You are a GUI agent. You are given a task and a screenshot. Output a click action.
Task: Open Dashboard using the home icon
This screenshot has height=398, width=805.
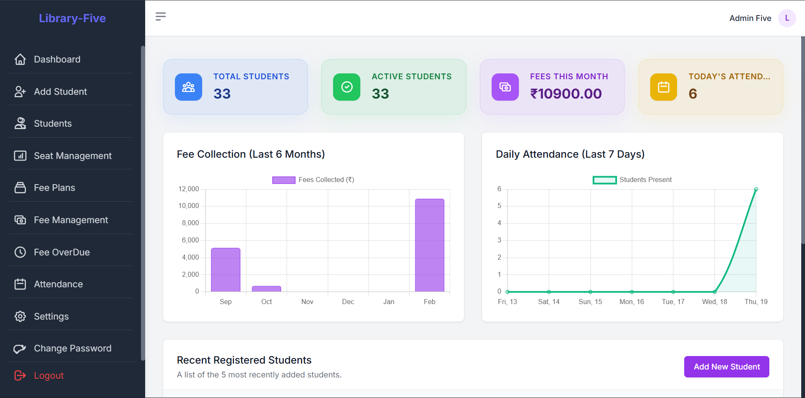click(20, 59)
